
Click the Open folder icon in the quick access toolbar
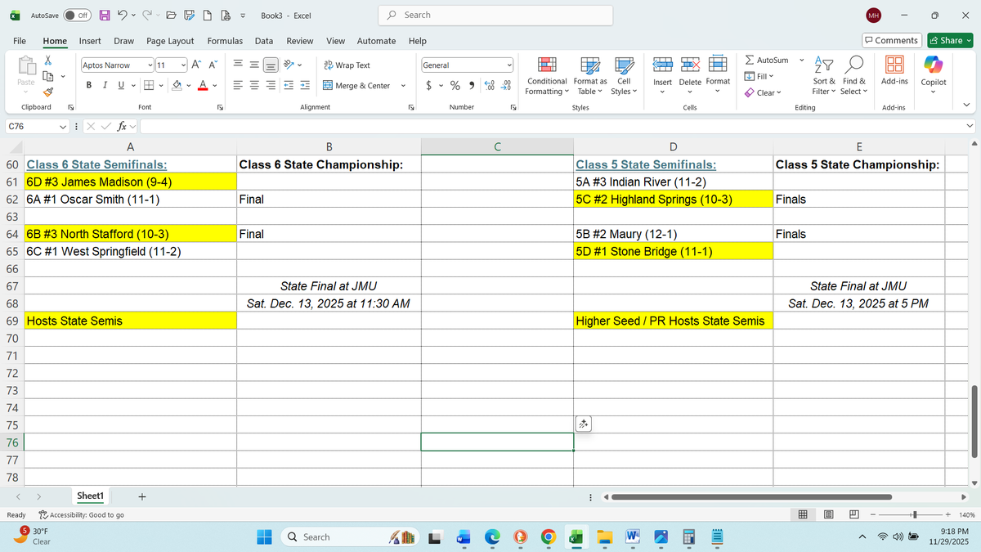170,16
